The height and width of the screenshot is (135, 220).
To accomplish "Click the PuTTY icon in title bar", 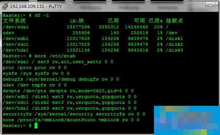I will click(5, 7).
